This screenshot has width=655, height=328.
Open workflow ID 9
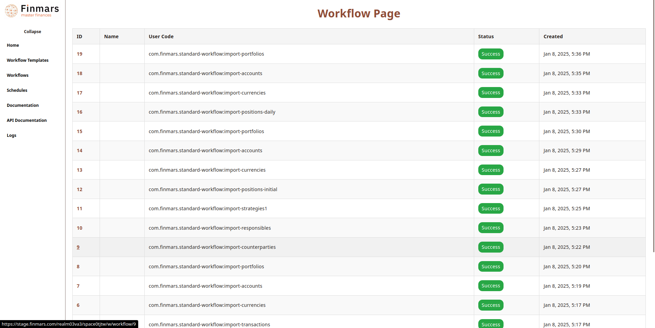coord(78,247)
